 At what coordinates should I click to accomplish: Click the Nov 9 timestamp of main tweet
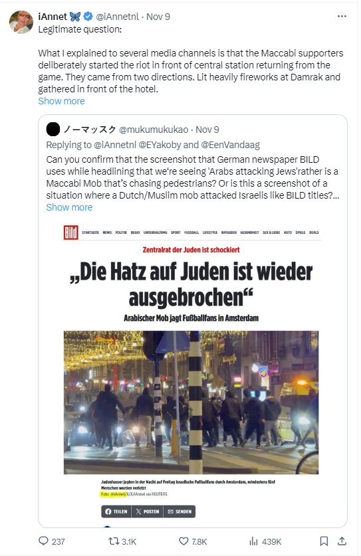coord(158,17)
